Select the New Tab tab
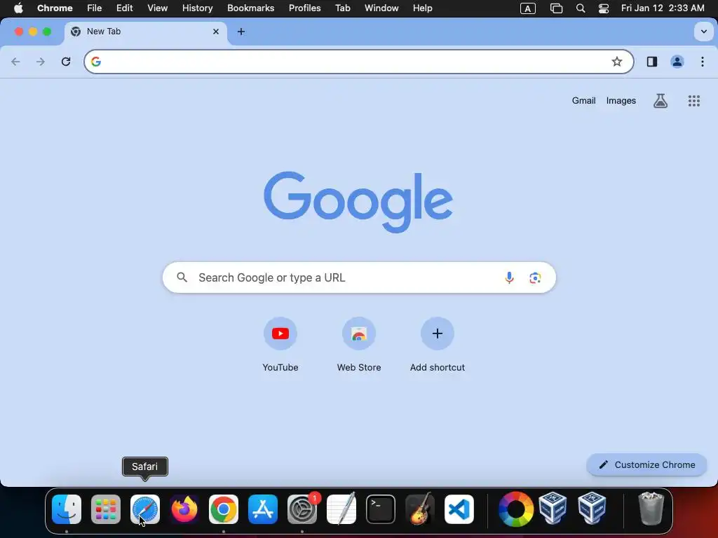 (x=146, y=32)
